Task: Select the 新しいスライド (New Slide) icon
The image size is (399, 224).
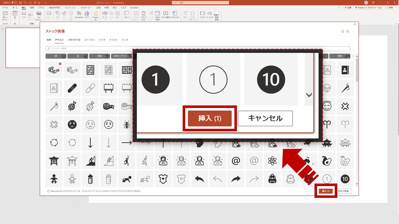Action: pyautogui.click(x=5, y=15)
